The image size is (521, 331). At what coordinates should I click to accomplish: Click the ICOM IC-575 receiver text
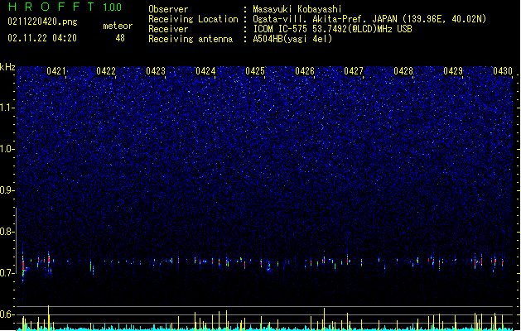coord(332,29)
